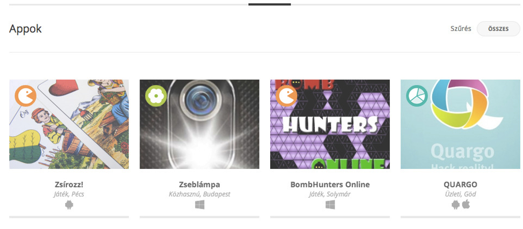The image size is (523, 229).
Task: Click the orange Pac-Man badge on Zsírozz!
Action: 26,96
